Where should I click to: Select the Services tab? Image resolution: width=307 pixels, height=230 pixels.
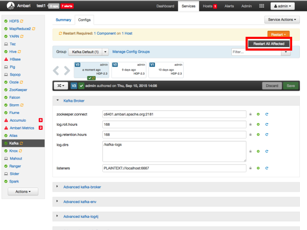click(x=188, y=6)
